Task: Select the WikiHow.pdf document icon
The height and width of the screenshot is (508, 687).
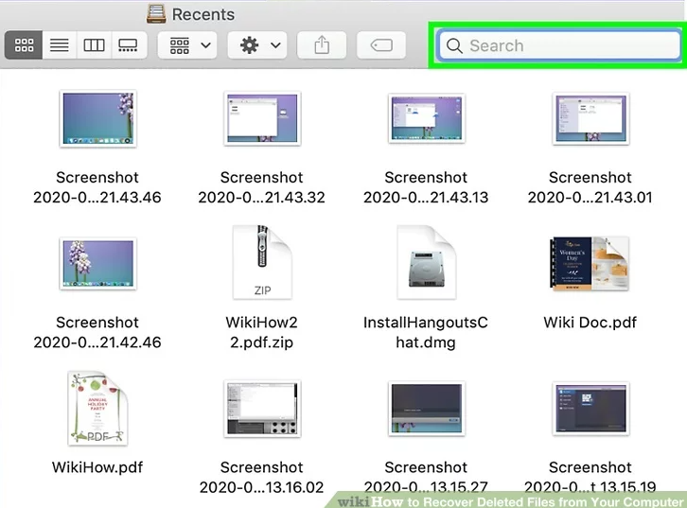Action: [97, 408]
